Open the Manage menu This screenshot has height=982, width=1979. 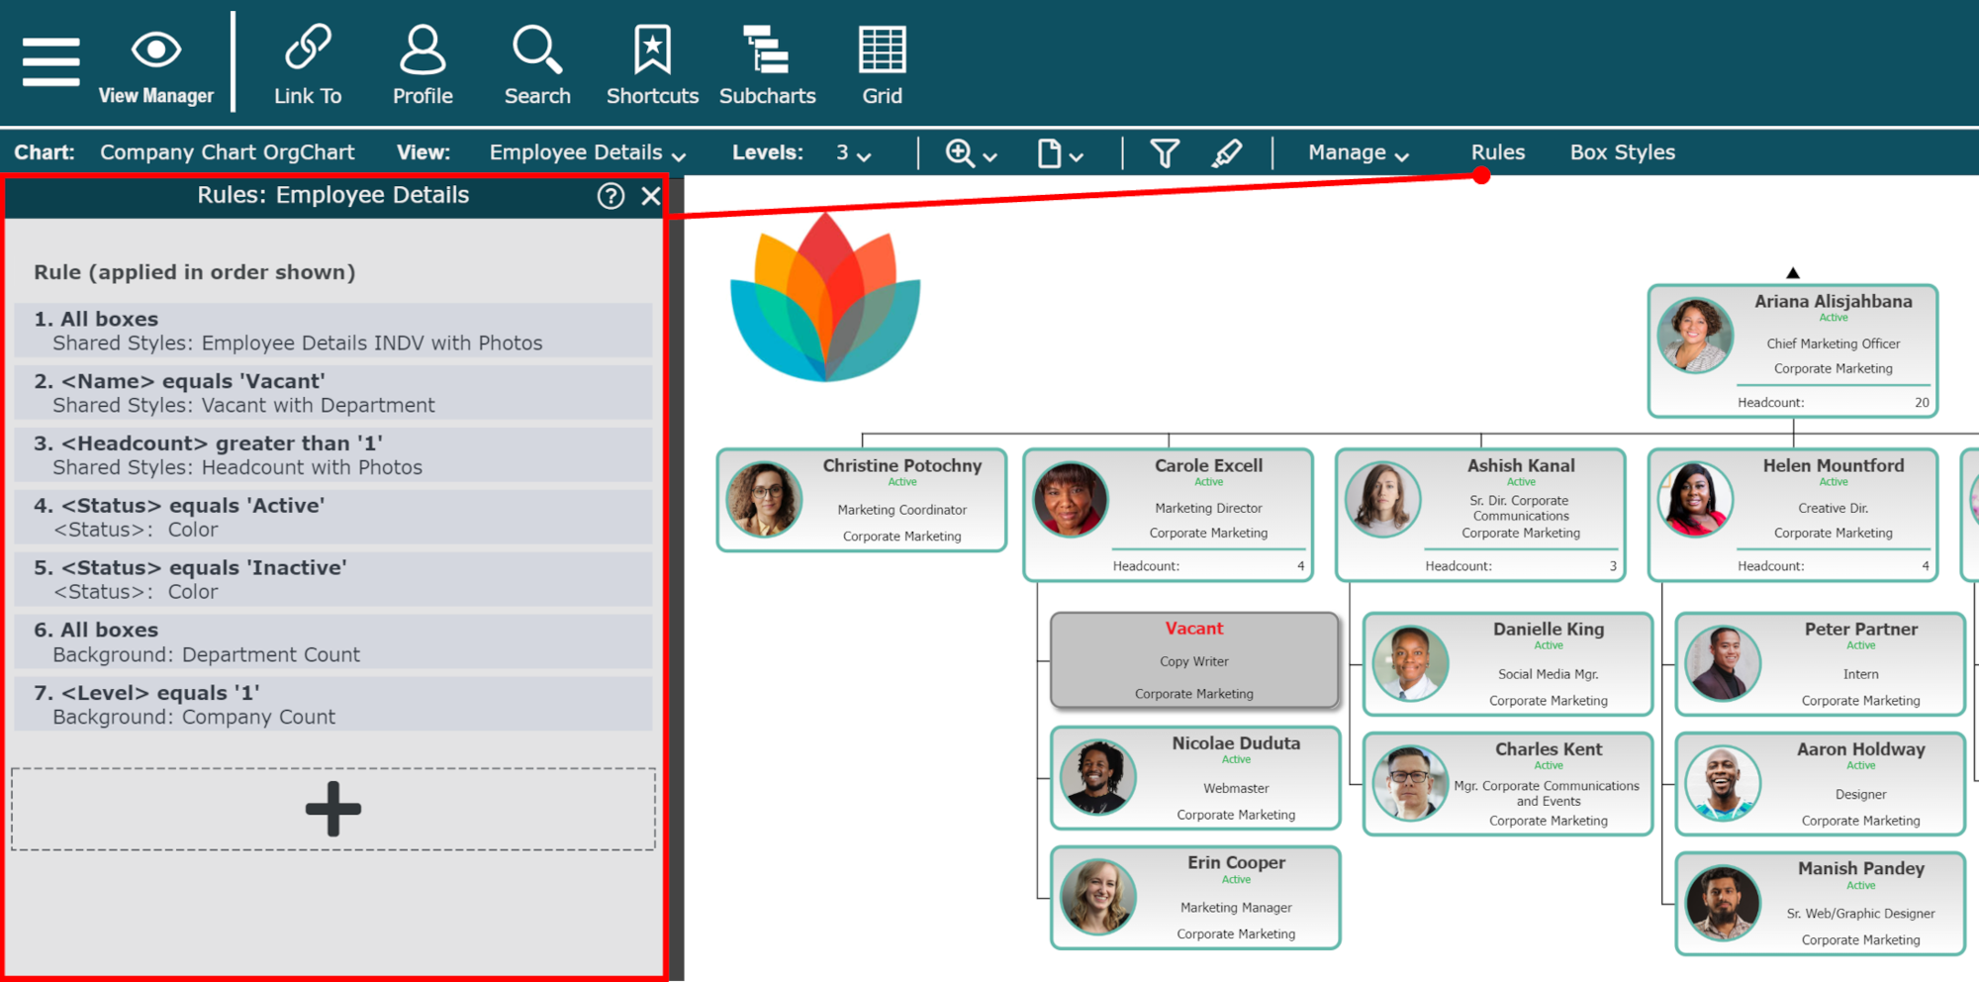coord(1358,153)
